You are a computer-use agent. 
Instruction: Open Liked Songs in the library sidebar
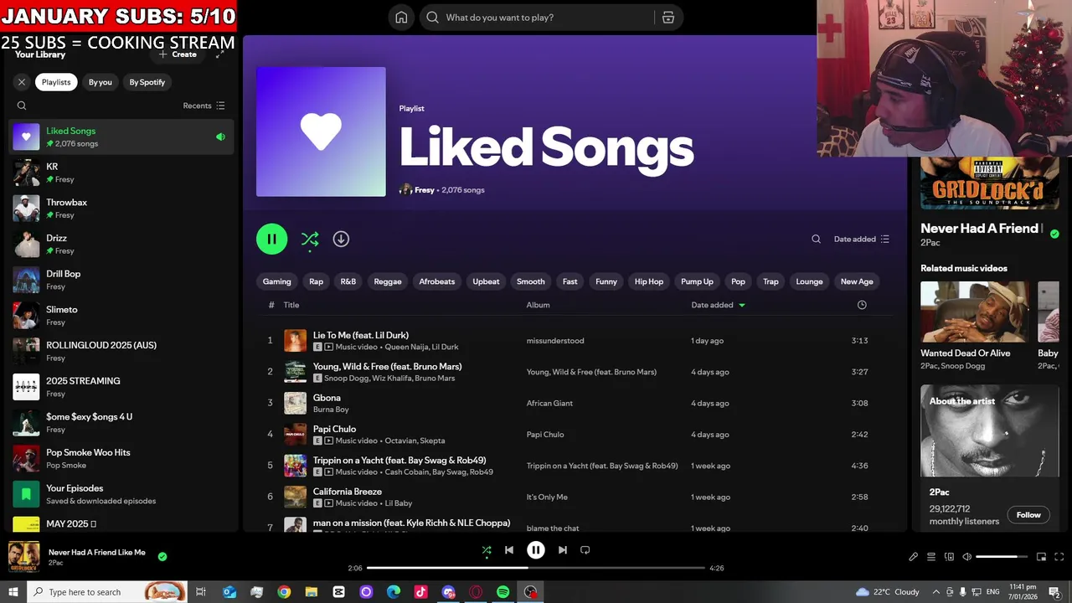121,137
